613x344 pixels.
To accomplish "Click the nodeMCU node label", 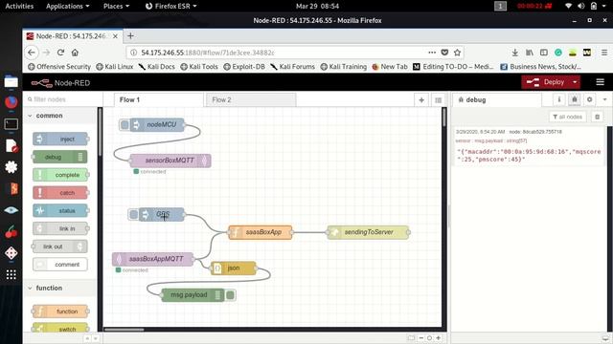I will click(x=162, y=124).
